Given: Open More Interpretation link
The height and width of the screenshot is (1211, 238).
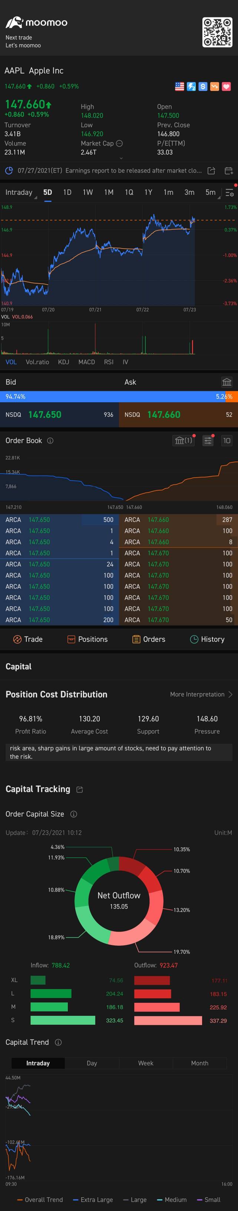Looking at the screenshot, I should [201, 694].
